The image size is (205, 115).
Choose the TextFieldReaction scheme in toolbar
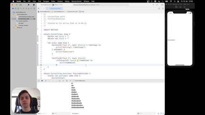point(45,5)
